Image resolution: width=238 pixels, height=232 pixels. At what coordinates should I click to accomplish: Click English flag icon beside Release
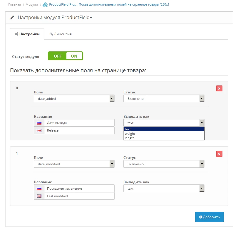click(39, 130)
